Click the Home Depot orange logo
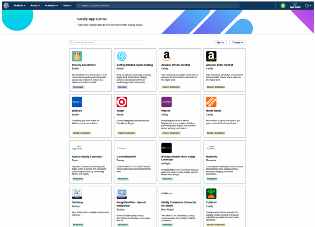Screen dimensions: 315x227 pyautogui.click(x=211, y=101)
